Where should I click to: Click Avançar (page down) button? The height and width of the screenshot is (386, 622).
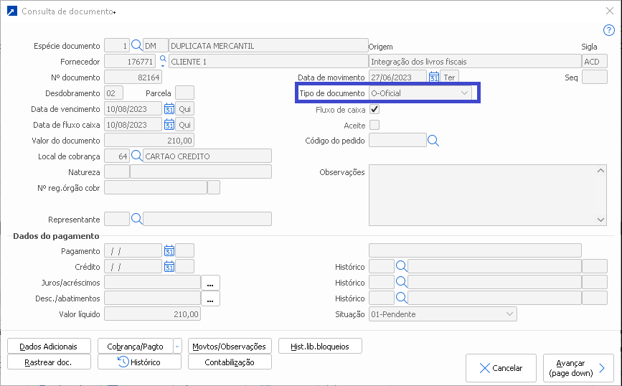[578, 368]
